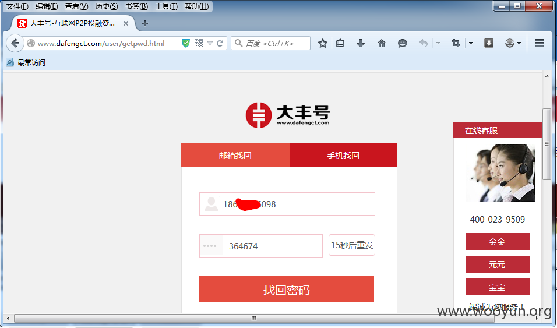Click the vertical scrollbar thumb
This screenshot has height=328, width=557.
tap(547, 144)
